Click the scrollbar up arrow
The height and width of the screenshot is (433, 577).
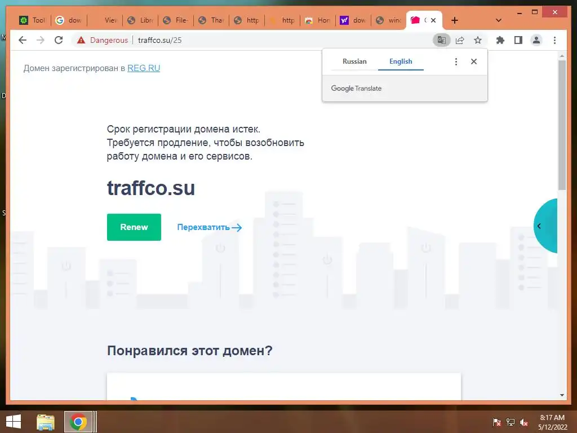562,56
